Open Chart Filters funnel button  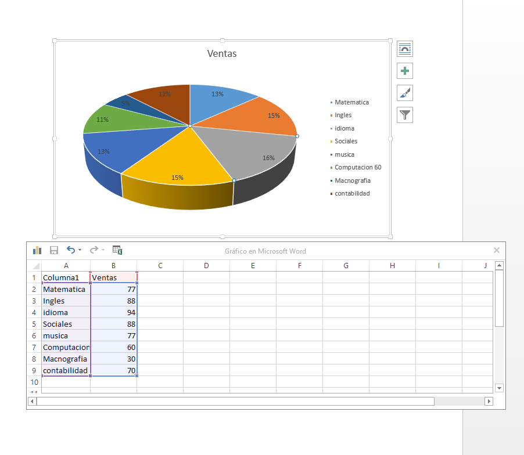405,115
